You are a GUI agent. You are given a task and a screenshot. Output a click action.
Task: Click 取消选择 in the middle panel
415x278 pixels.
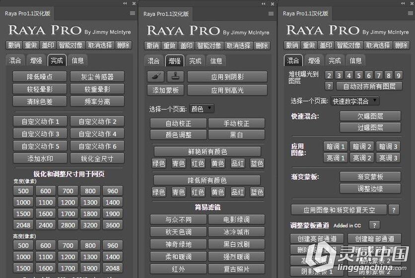[x=238, y=46]
